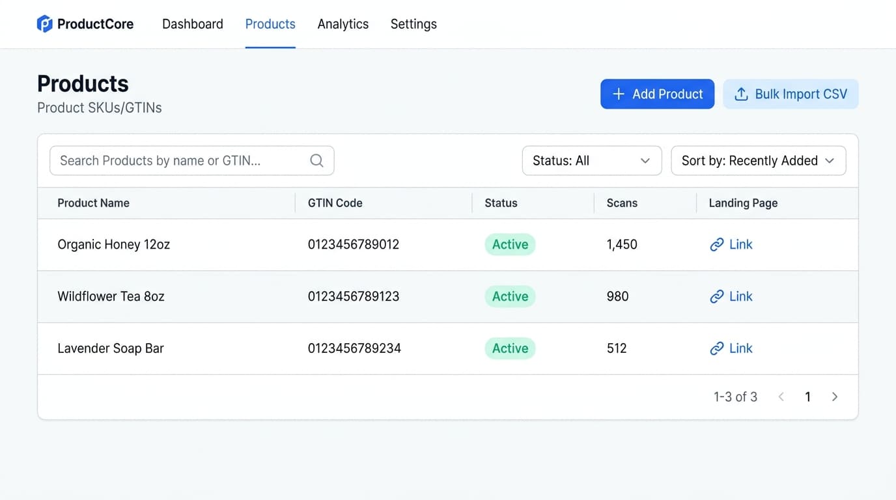Click the GTIN Code column header
Screen dimensions: 896x500
click(x=335, y=203)
